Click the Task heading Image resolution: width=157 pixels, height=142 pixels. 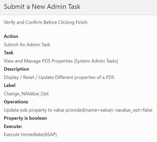9,53
